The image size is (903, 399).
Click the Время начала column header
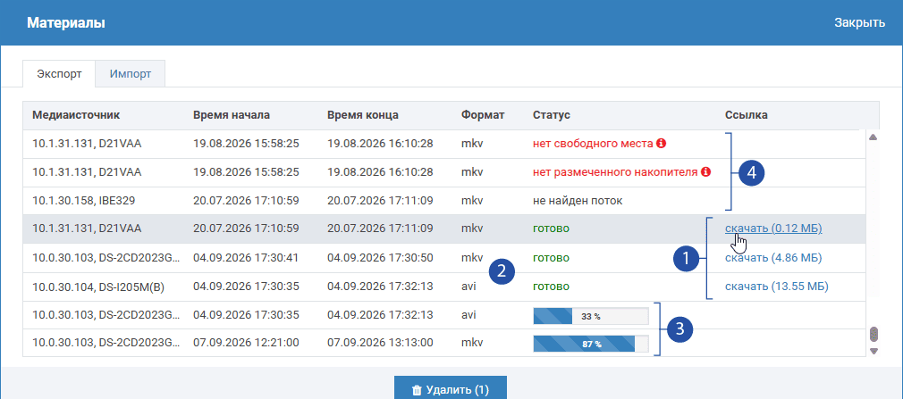click(232, 115)
